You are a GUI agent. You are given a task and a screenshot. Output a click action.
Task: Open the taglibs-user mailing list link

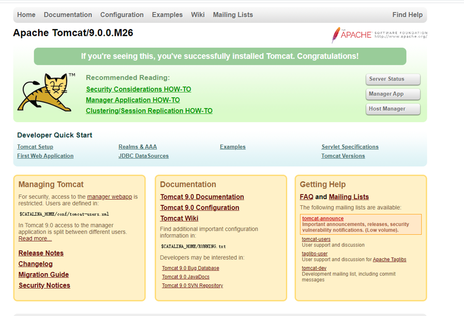315,253
